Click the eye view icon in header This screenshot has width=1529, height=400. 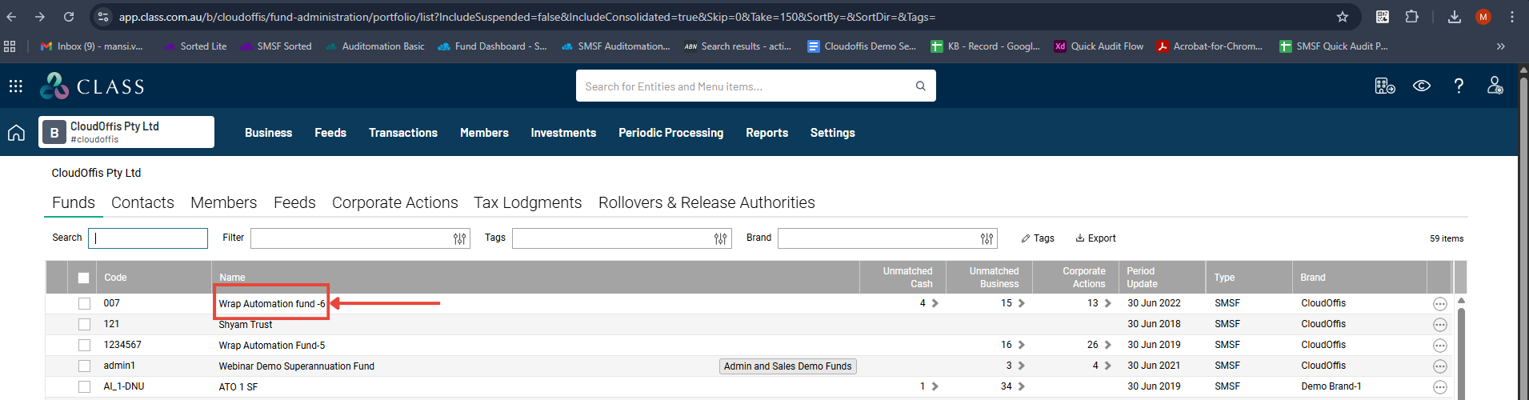click(1422, 86)
